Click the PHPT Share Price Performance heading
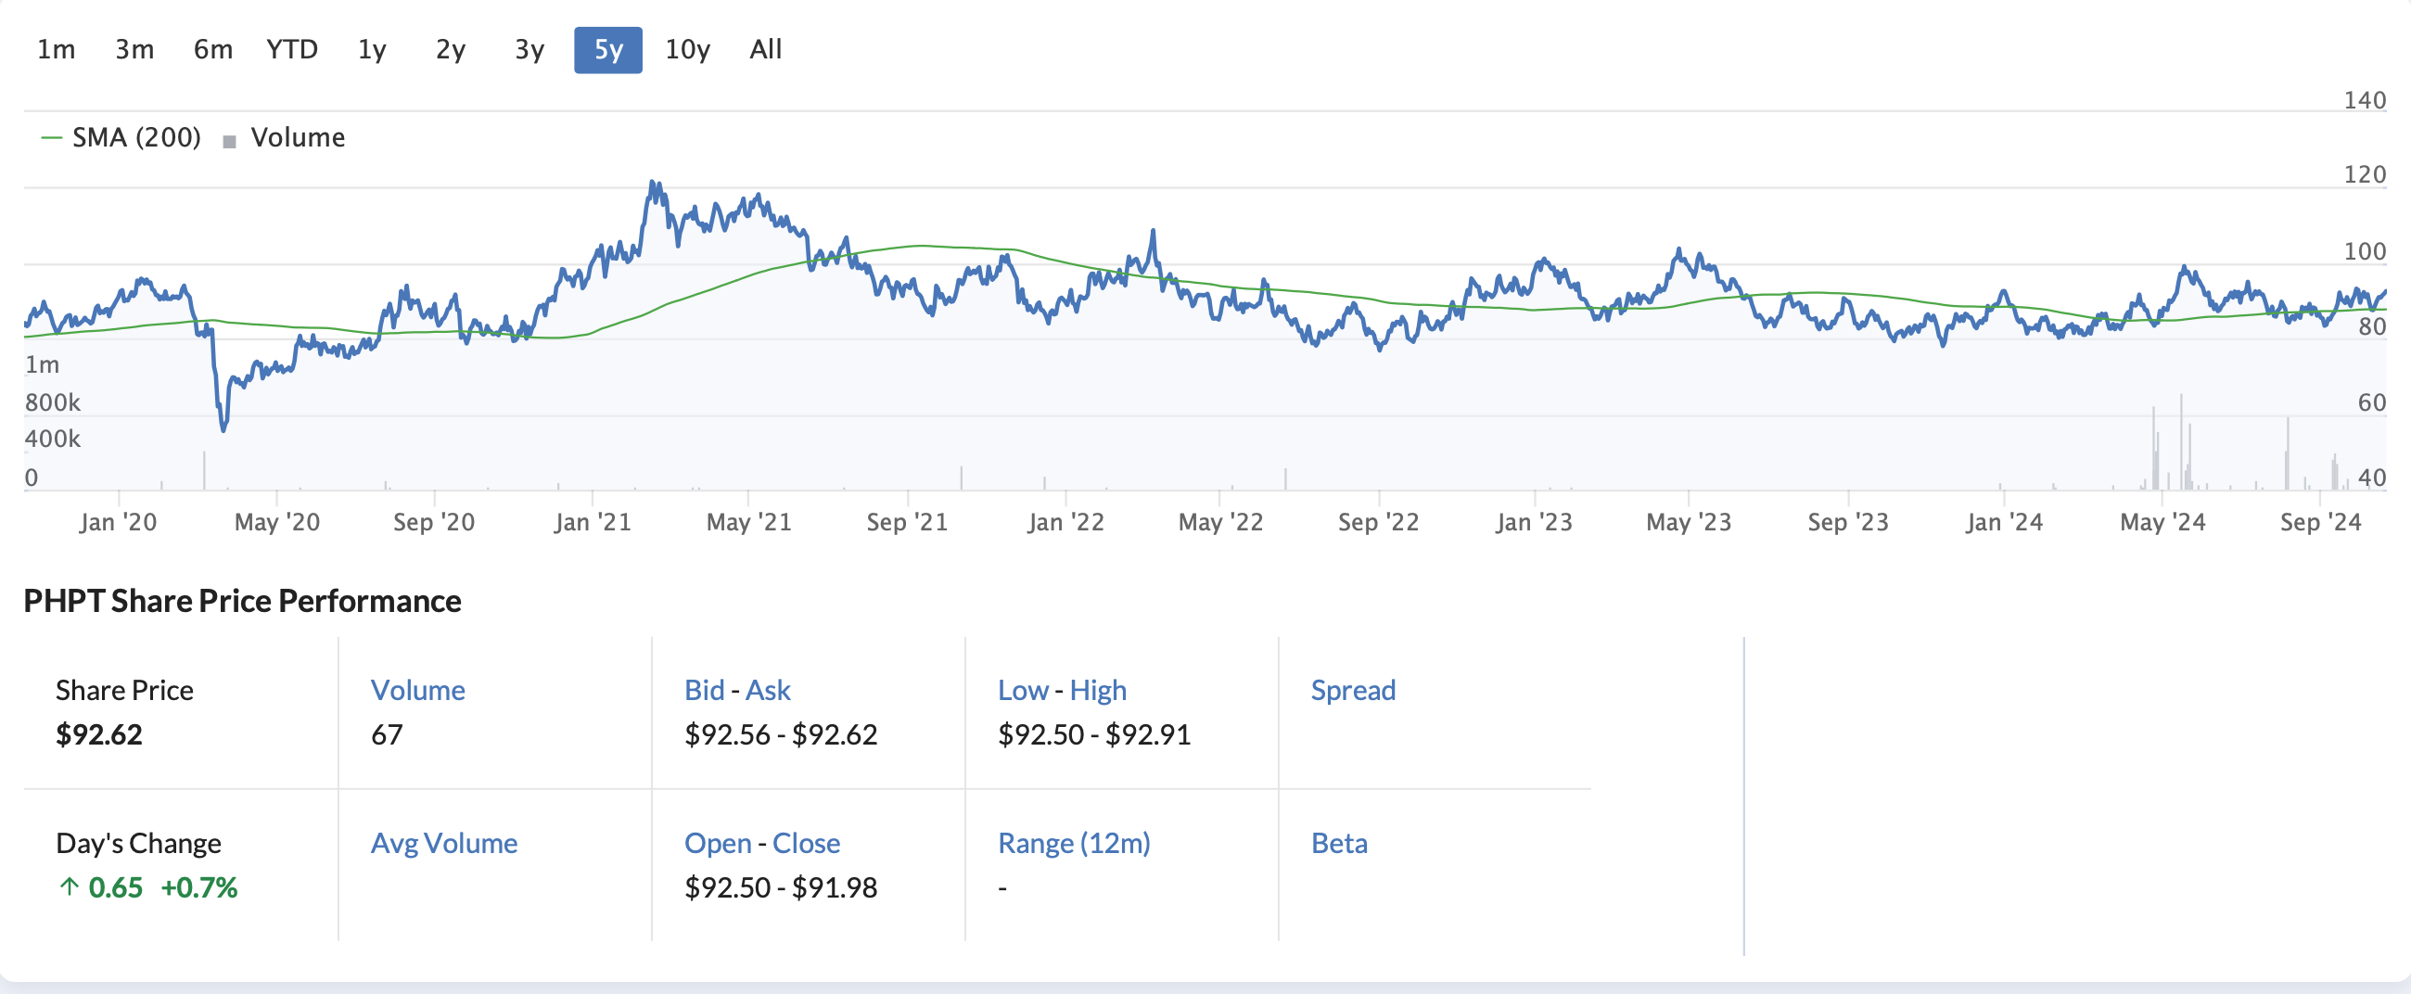 point(242,601)
